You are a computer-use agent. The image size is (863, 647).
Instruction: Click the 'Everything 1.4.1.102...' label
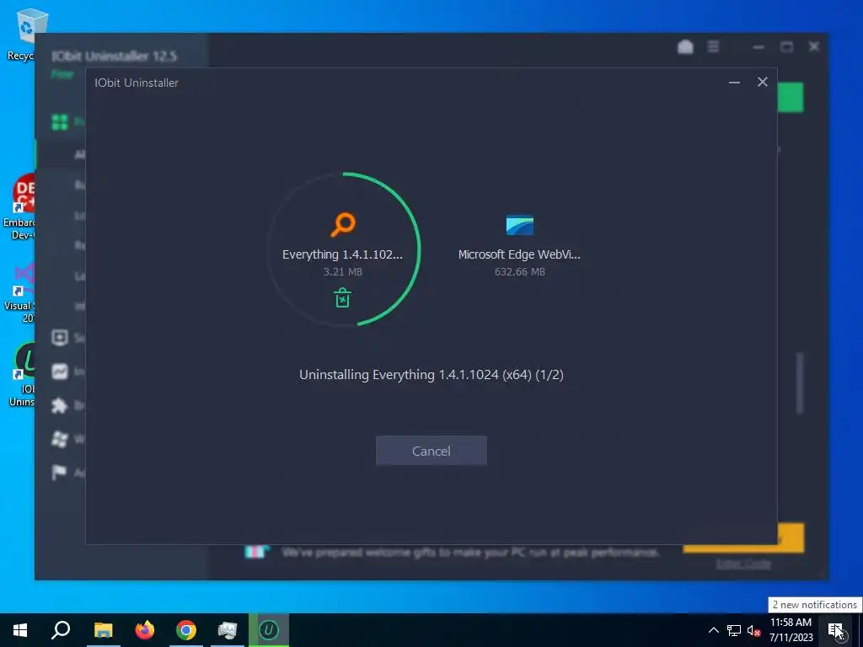coord(342,254)
